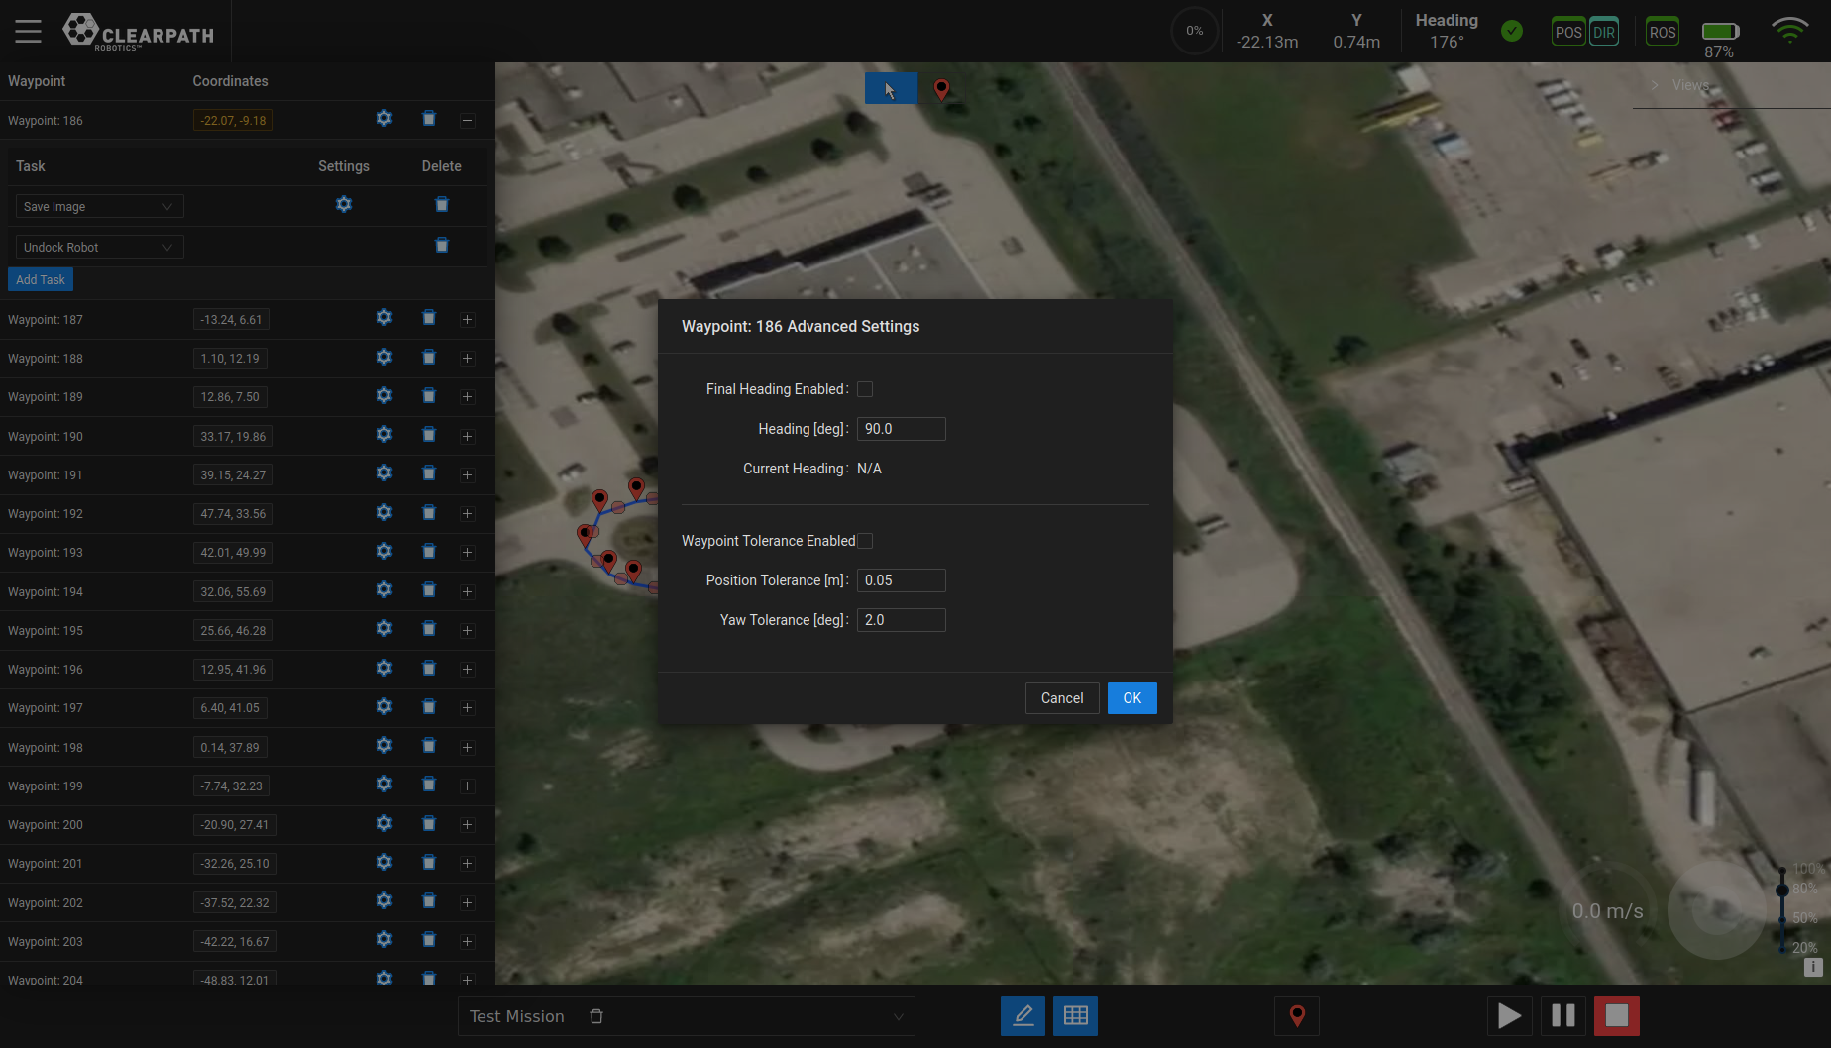1831x1048 pixels.
Task: Open the Save Image task dropdown
Action: click(99, 206)
